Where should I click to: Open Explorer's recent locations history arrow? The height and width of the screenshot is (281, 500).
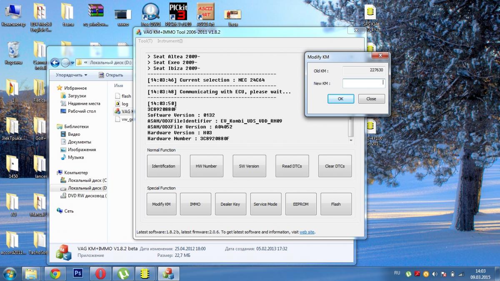click(x=72, y=63)
